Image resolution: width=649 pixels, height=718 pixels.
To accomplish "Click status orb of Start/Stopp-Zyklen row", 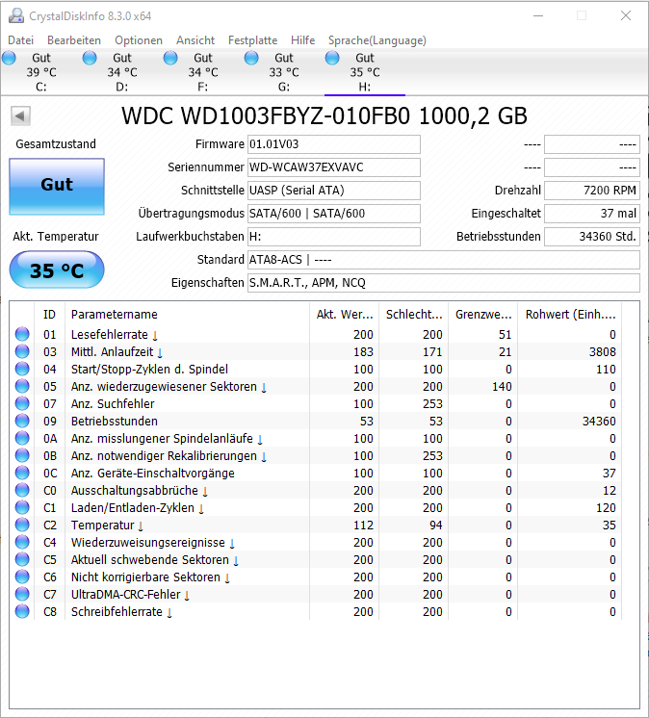I will (x=22, y=369).
